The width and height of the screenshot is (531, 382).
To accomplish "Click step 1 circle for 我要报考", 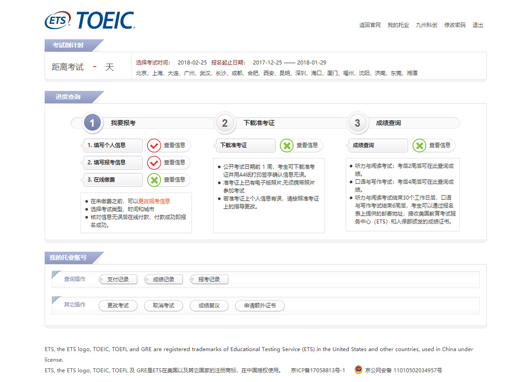I will pos(92,123).
